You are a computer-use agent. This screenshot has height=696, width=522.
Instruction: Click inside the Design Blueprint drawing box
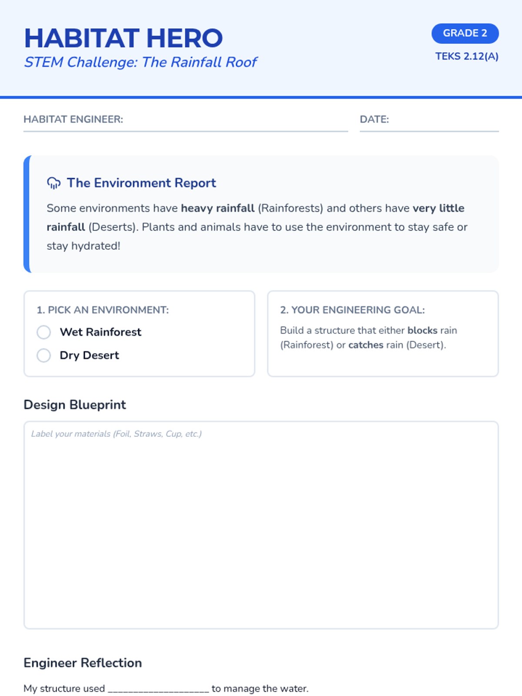pyautogui.click(x=261, y=531)
